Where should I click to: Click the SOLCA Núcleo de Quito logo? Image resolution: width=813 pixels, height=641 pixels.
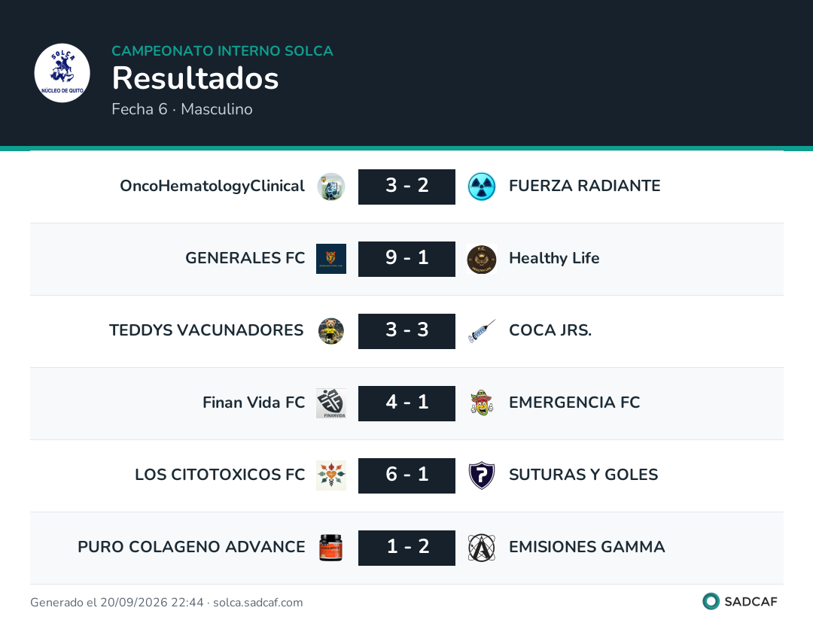click(x=62, y=72)
